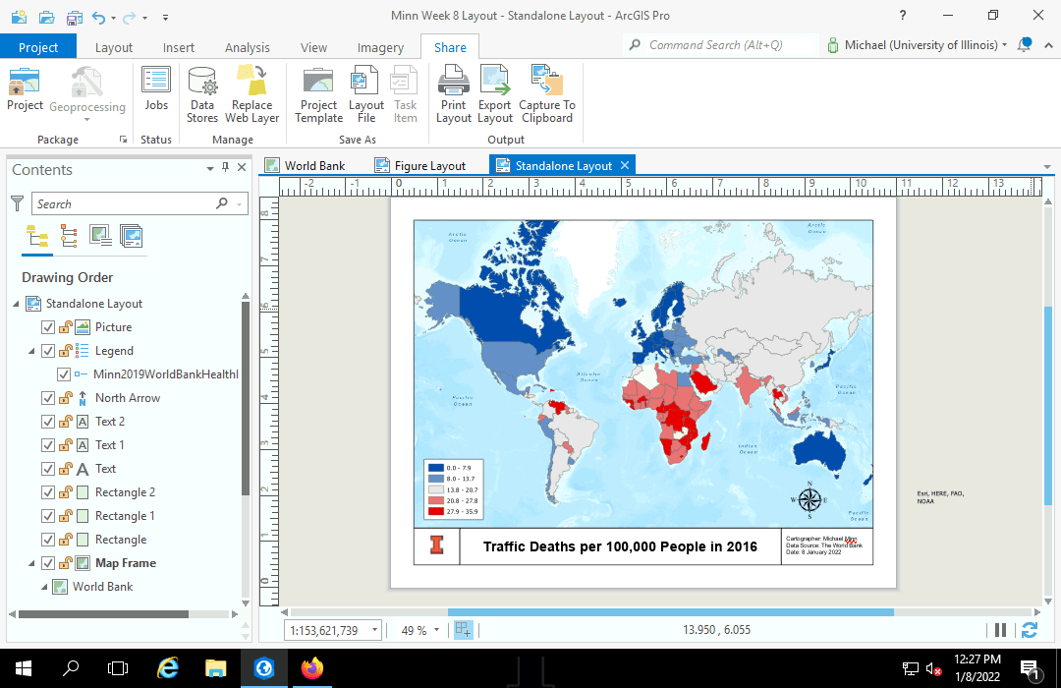The image size is (1061, 688).
Task: Select List By Map Frame icon
Action: (x=100, y=236)
